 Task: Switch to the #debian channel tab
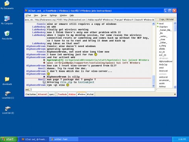[72, 94]
